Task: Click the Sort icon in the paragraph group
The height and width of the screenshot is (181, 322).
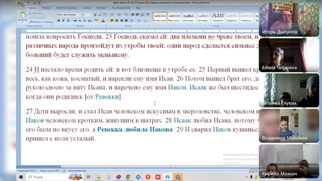Action: 142,15
